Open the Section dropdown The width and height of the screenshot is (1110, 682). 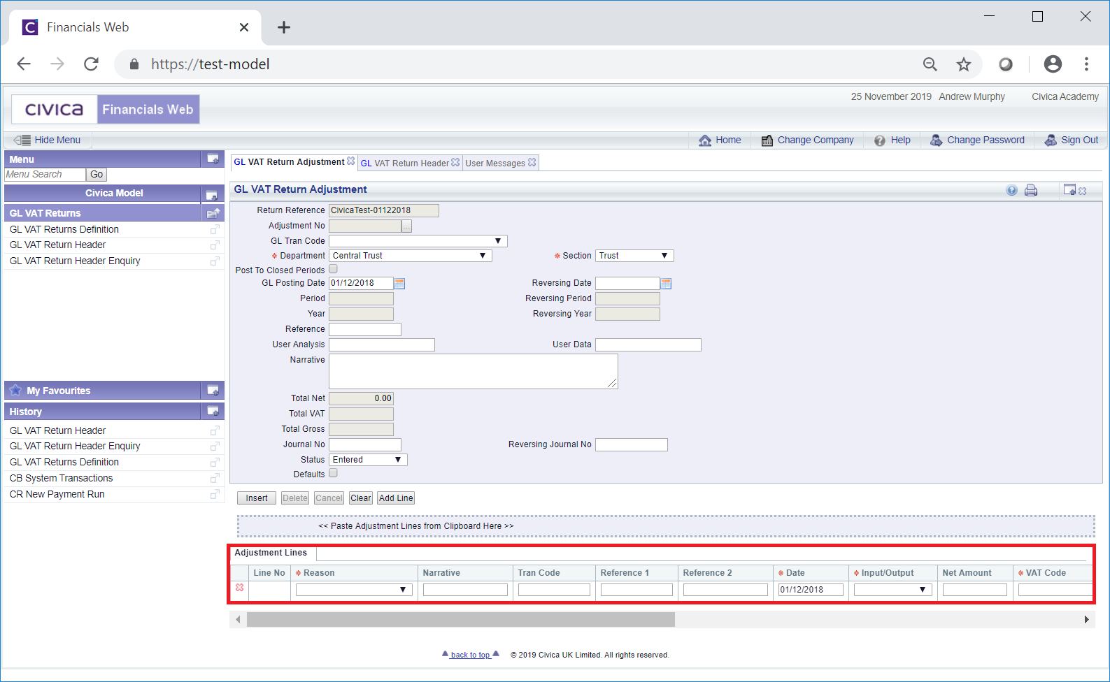(635, 256)
